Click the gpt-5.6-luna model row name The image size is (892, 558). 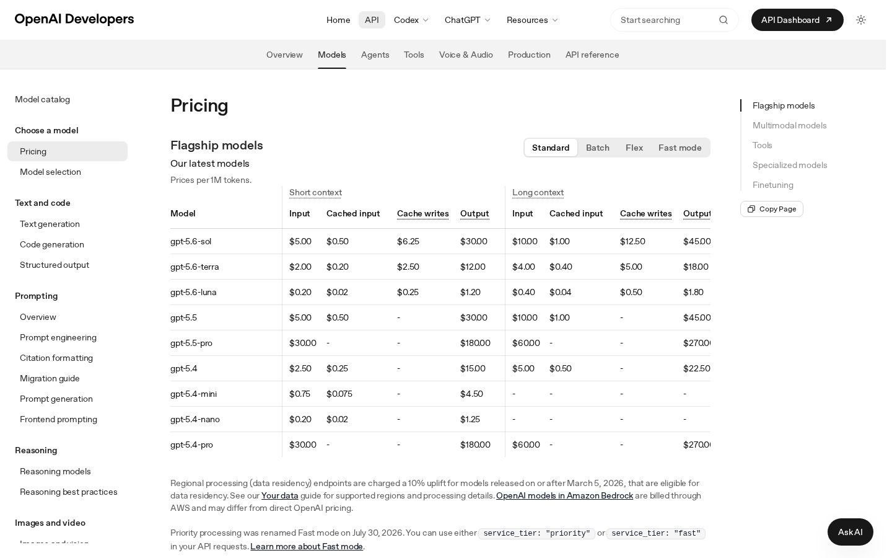tap(193, 292)
